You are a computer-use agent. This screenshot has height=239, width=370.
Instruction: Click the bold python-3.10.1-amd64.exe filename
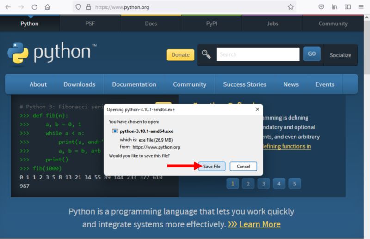click(147, 131)
